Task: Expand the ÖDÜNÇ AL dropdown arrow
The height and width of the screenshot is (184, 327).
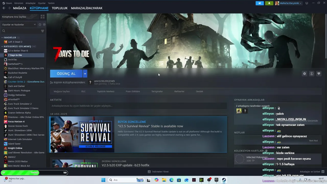Action: 85,74
